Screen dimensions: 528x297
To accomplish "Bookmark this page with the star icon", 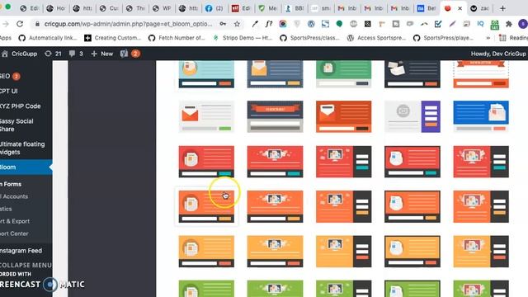I will 237,24.
